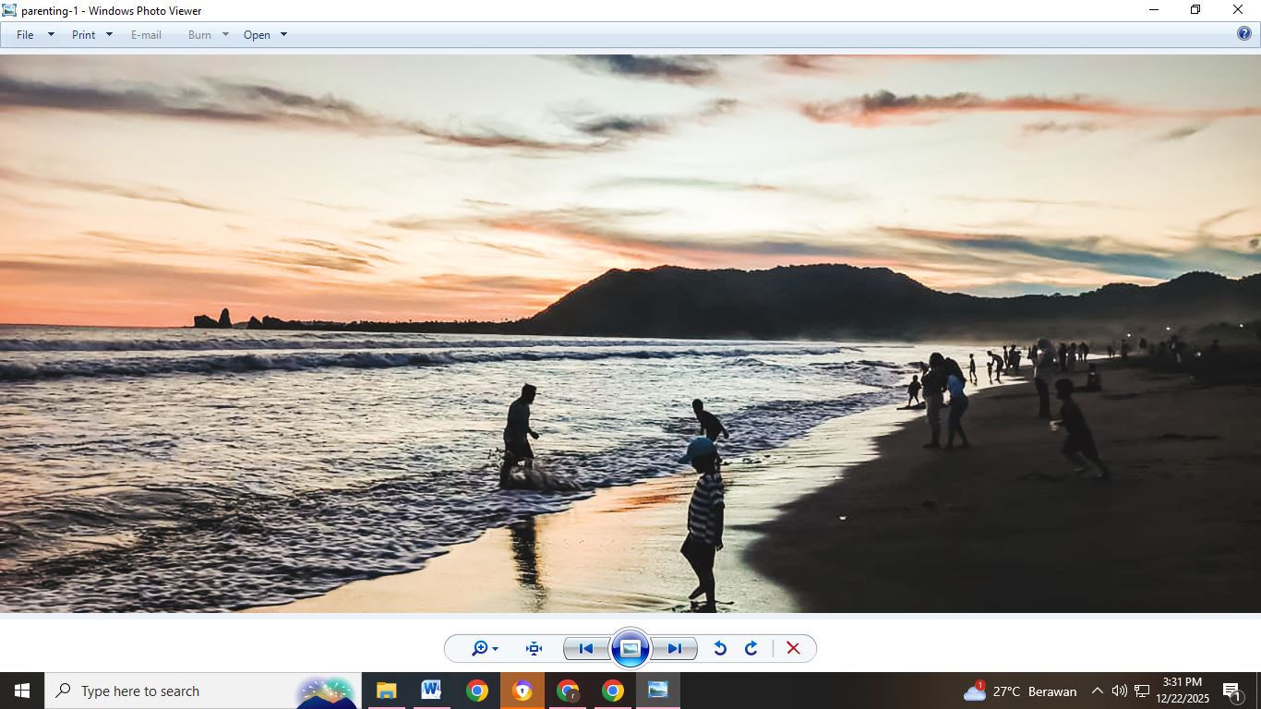This screenshot has width=1261, height=709.
Task: Open the volume speaker control
Action: (x=1119, y=691)
